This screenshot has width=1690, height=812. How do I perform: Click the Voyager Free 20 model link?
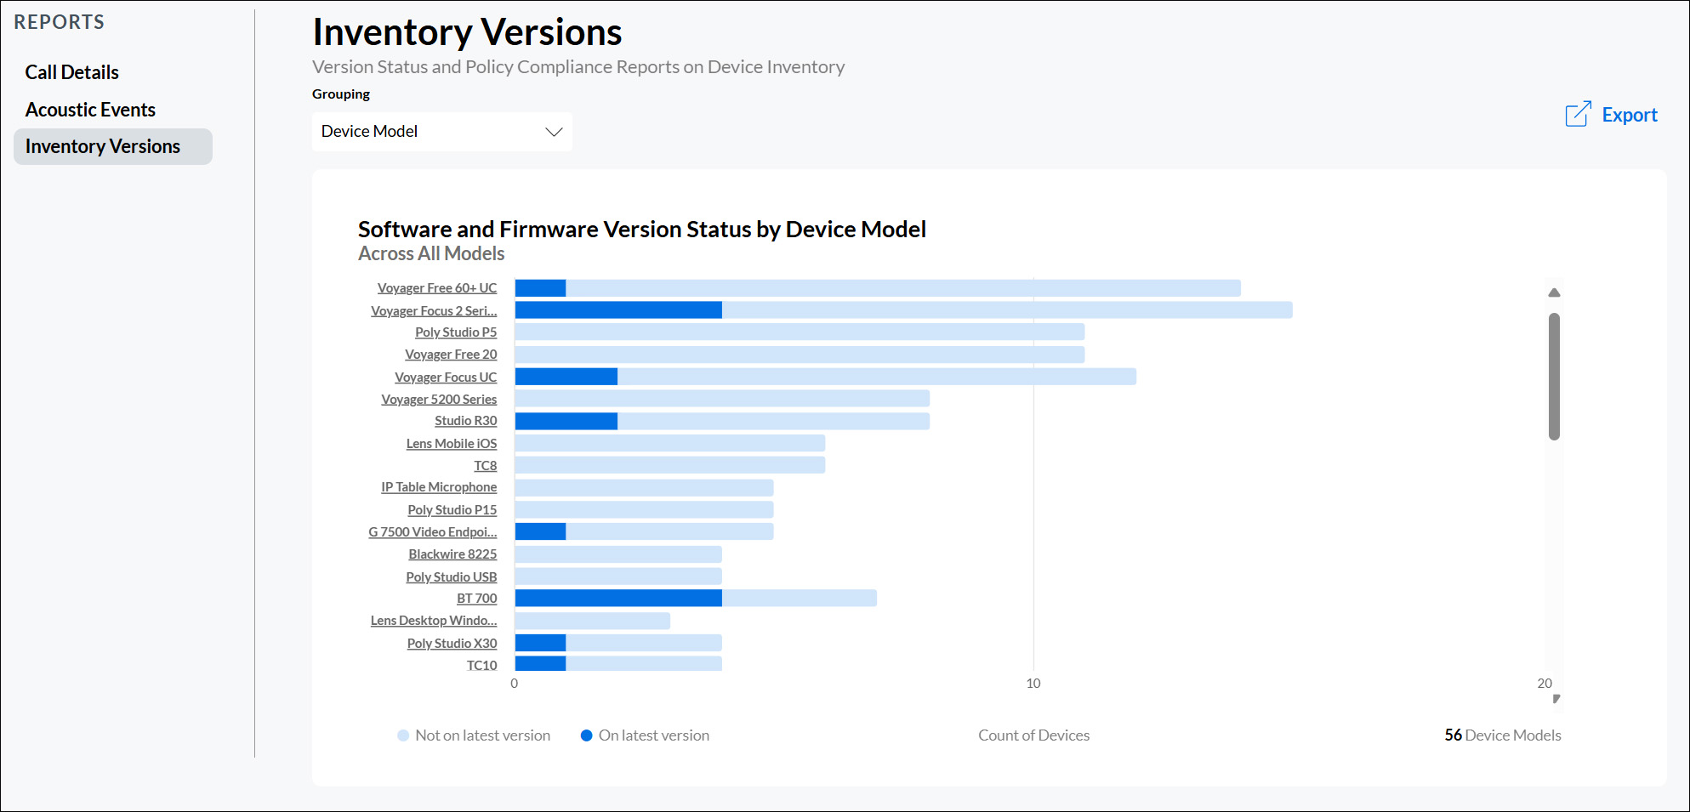click(452, 354)
